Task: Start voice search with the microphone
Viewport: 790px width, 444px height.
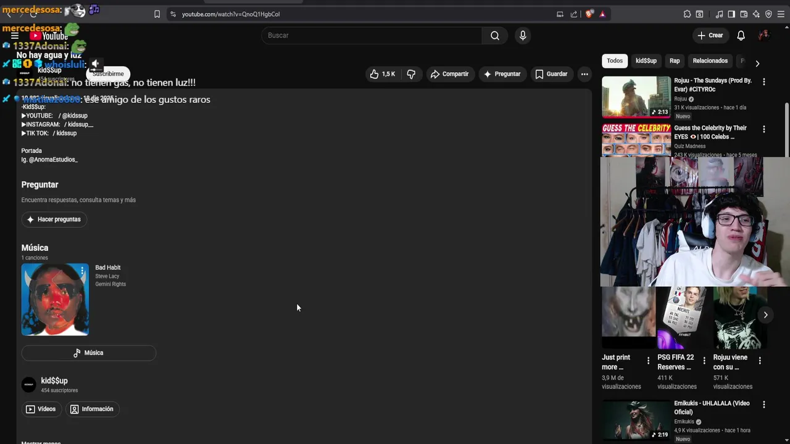Action: [523, 35]
